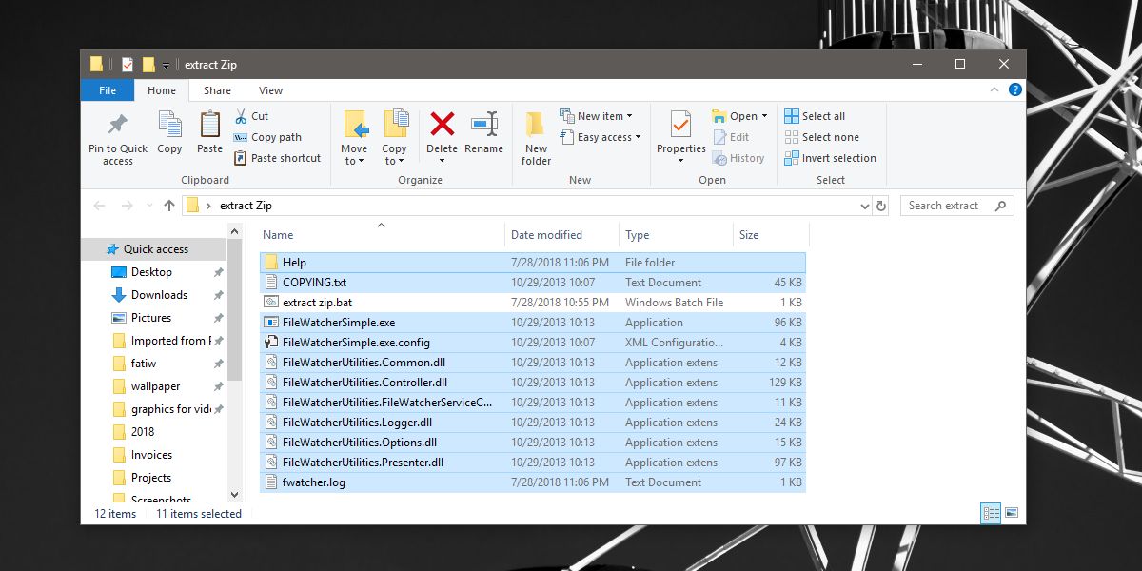Image resolution: width=1142 pixels, height=571 pixels.
Task: Expand the New item dropdown
Action: tap(630, 116)
